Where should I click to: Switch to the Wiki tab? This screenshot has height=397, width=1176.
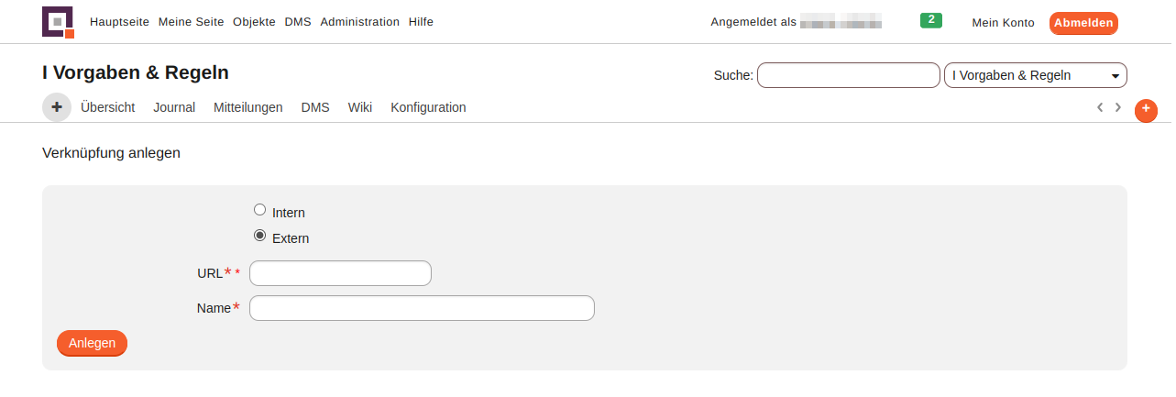360,107
